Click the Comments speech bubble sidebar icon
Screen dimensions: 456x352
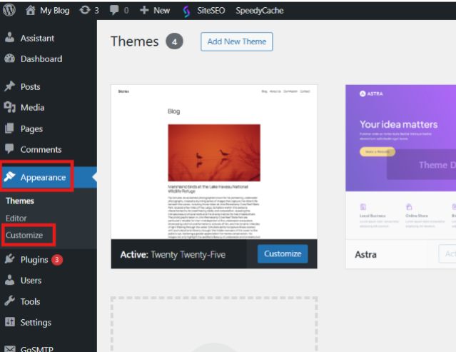(9, 149)
